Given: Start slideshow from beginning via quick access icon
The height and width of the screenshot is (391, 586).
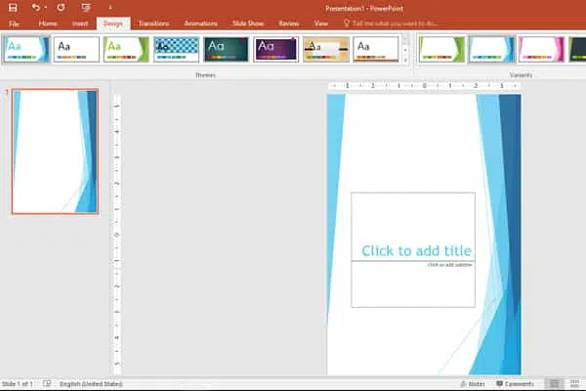Looking at the screenshot, I should [x=85, y=7].
